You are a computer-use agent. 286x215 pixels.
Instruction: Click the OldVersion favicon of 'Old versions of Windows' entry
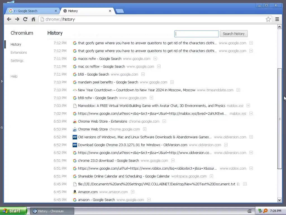75,137
